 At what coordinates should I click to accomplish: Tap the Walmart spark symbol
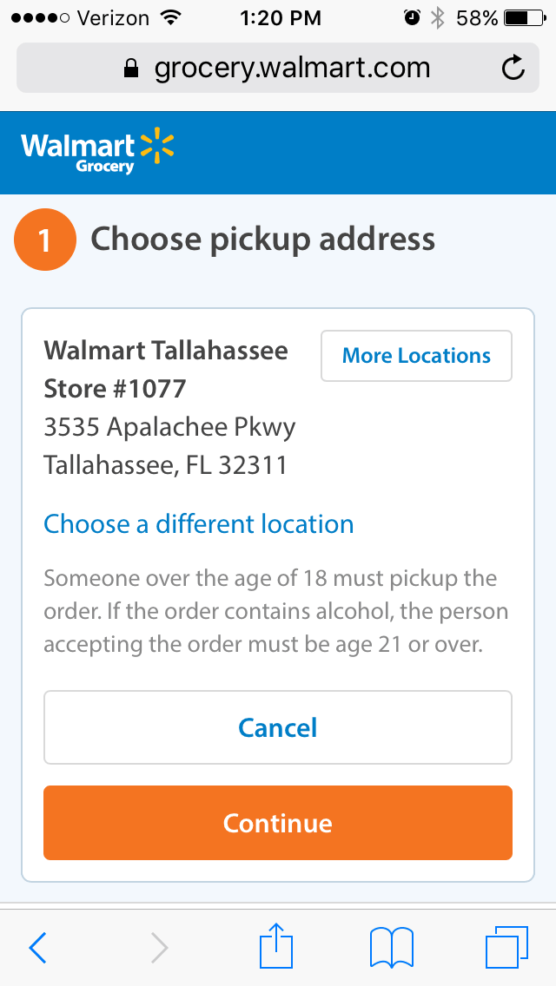point(156,145)
